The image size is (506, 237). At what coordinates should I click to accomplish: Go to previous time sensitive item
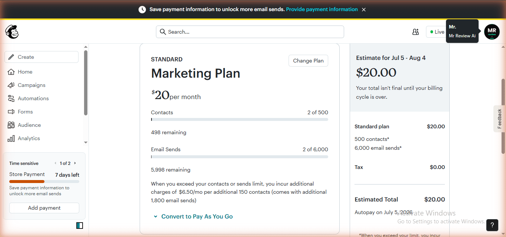coord(56,163)
